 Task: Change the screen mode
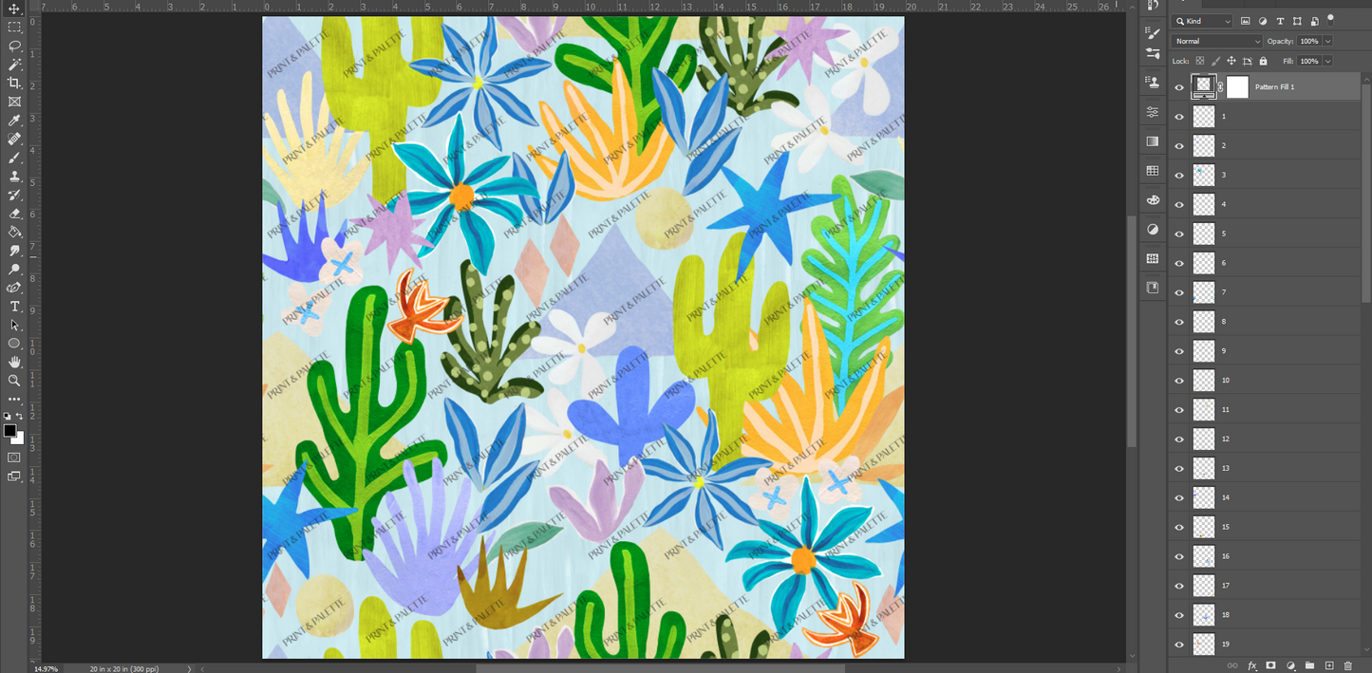[x=14, y=477]
